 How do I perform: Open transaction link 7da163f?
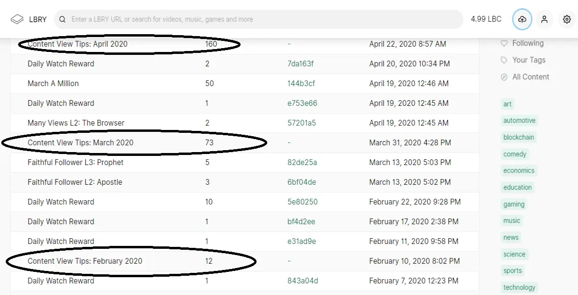(x=301, y=64)
